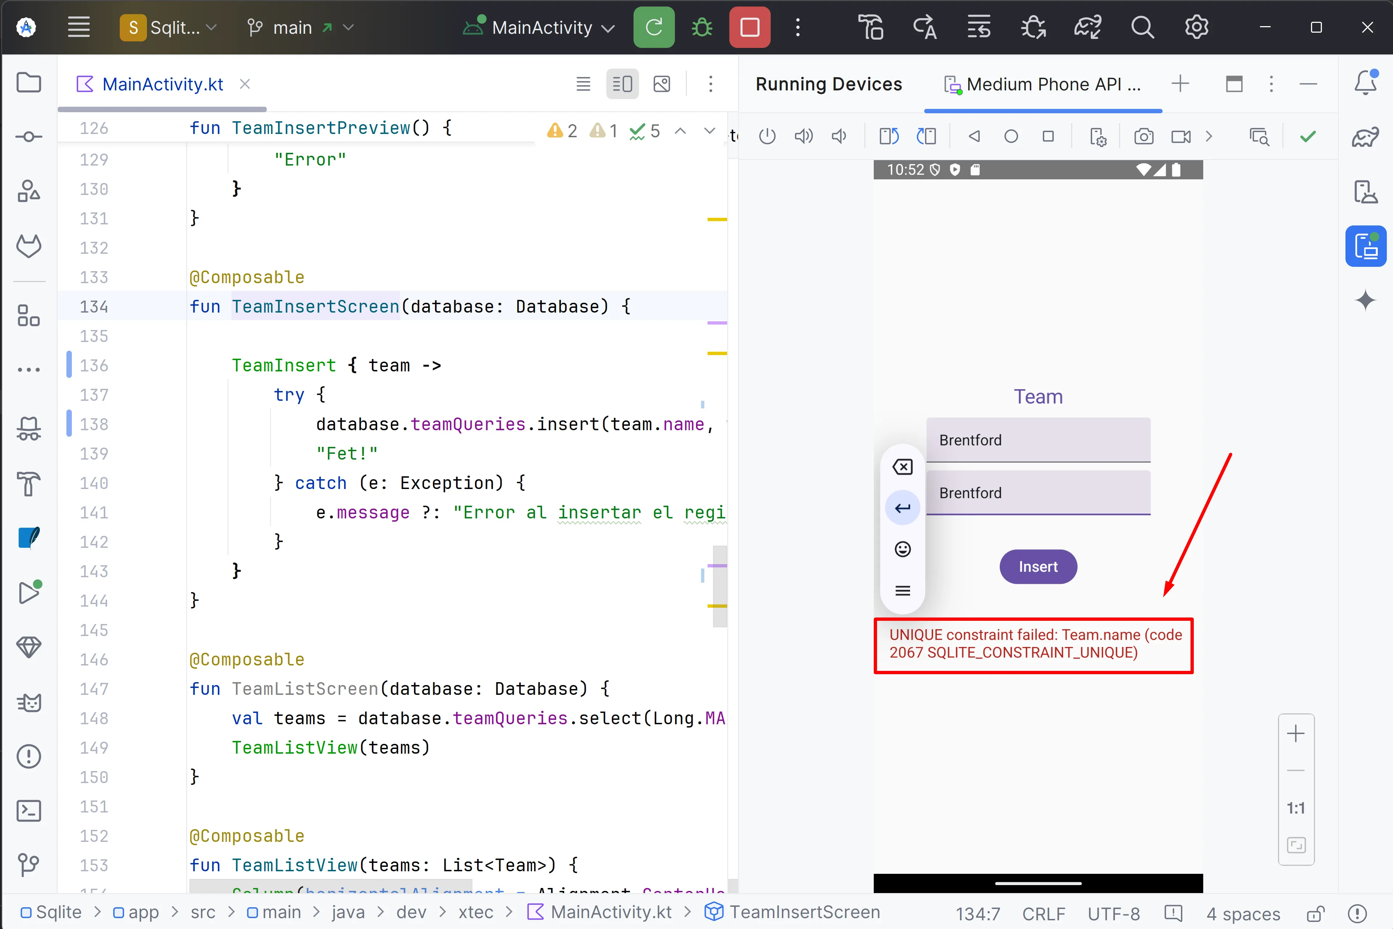
Task: Open Gemini sparkle icon in right sidebar
Action: (1365, 300)
